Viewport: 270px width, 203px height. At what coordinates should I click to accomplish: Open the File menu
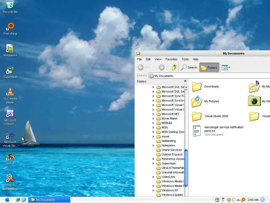139,59
